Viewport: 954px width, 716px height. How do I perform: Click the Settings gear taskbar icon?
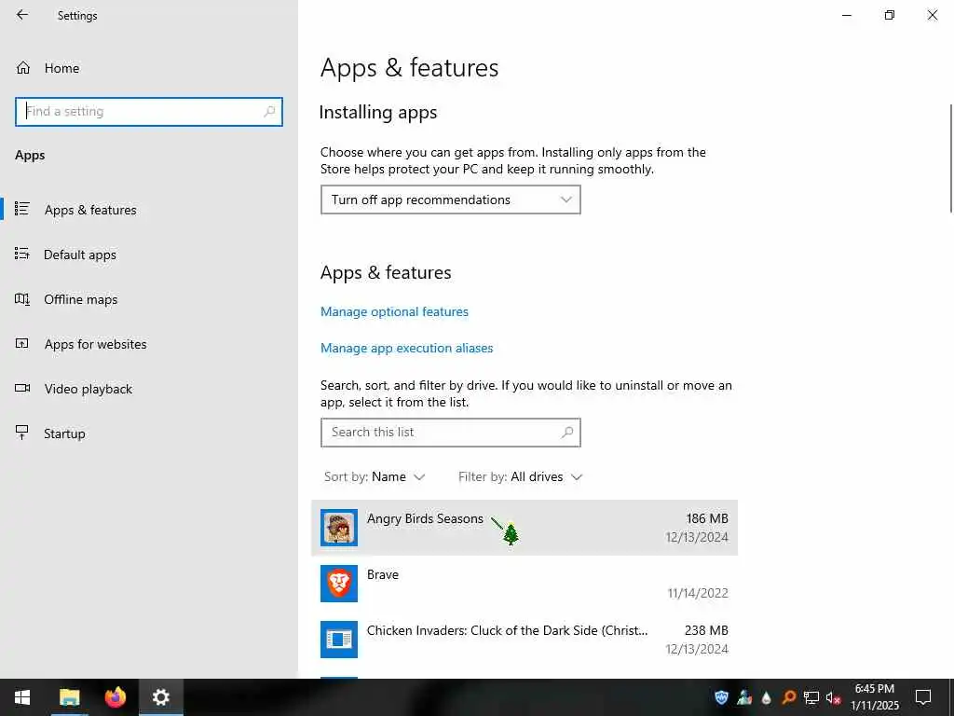click(160, 697)
